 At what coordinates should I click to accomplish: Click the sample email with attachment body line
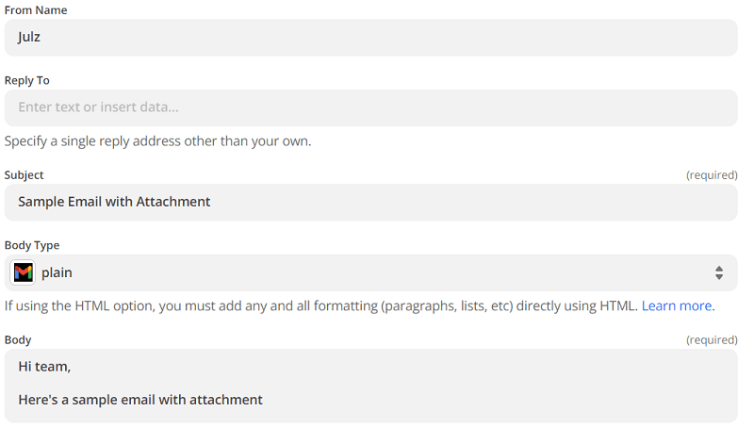139,400
